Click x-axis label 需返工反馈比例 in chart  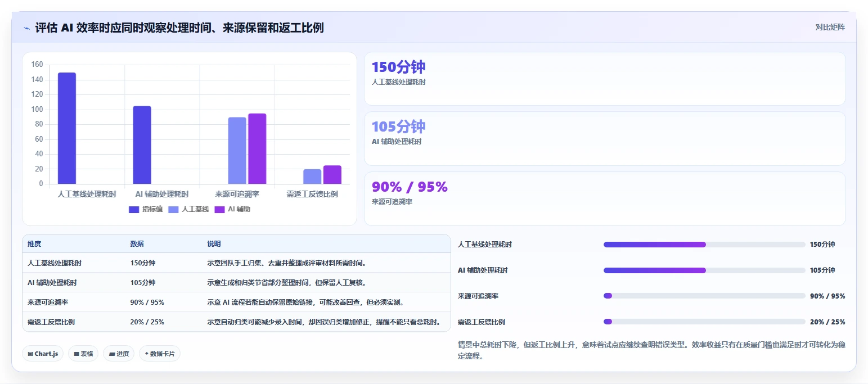pos(312,194)
